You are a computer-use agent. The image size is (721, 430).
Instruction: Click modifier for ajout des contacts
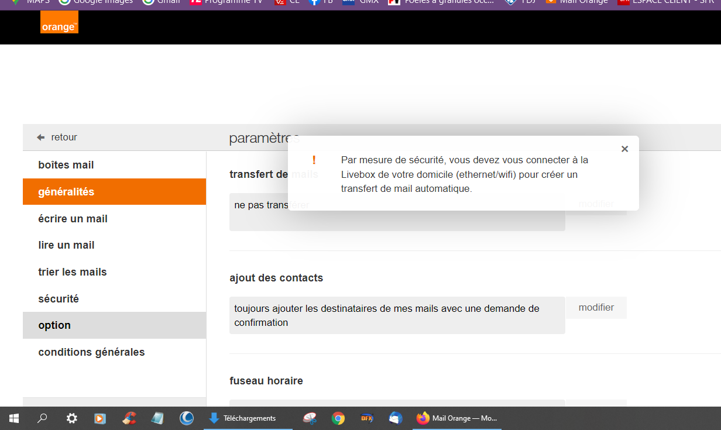click(x=596, y=308)
